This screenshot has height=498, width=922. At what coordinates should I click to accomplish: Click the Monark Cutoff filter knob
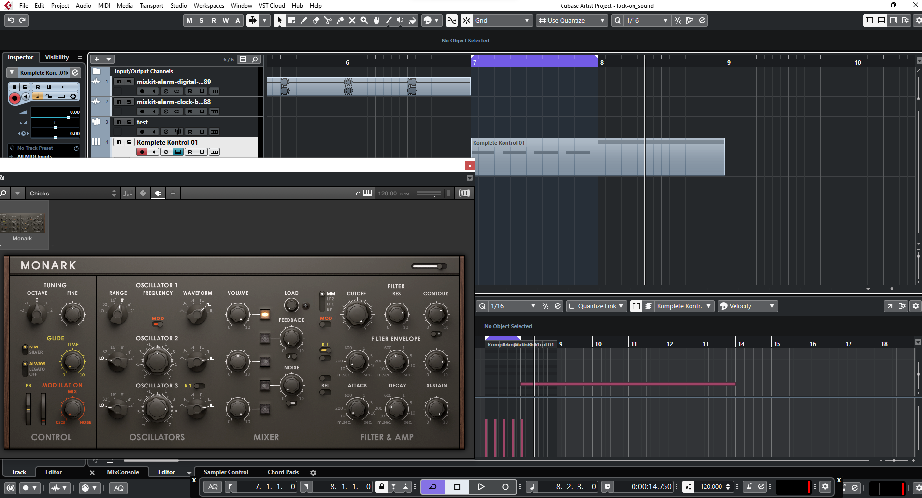(357, 314)
